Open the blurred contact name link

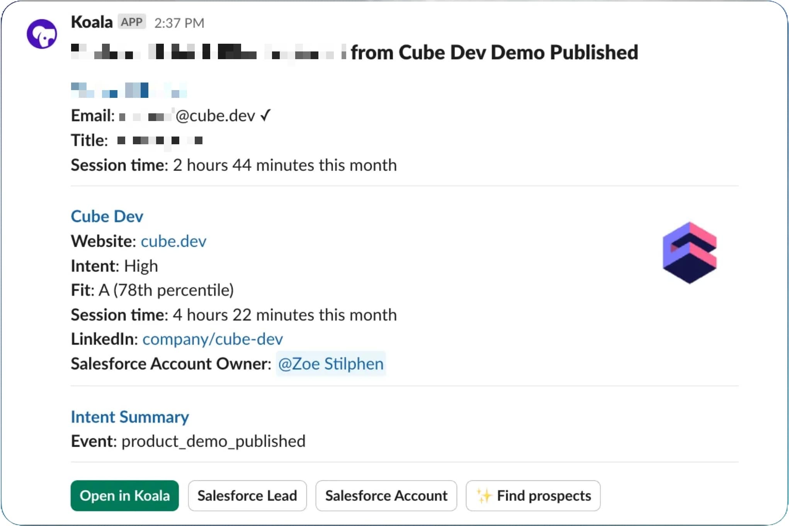129,90
